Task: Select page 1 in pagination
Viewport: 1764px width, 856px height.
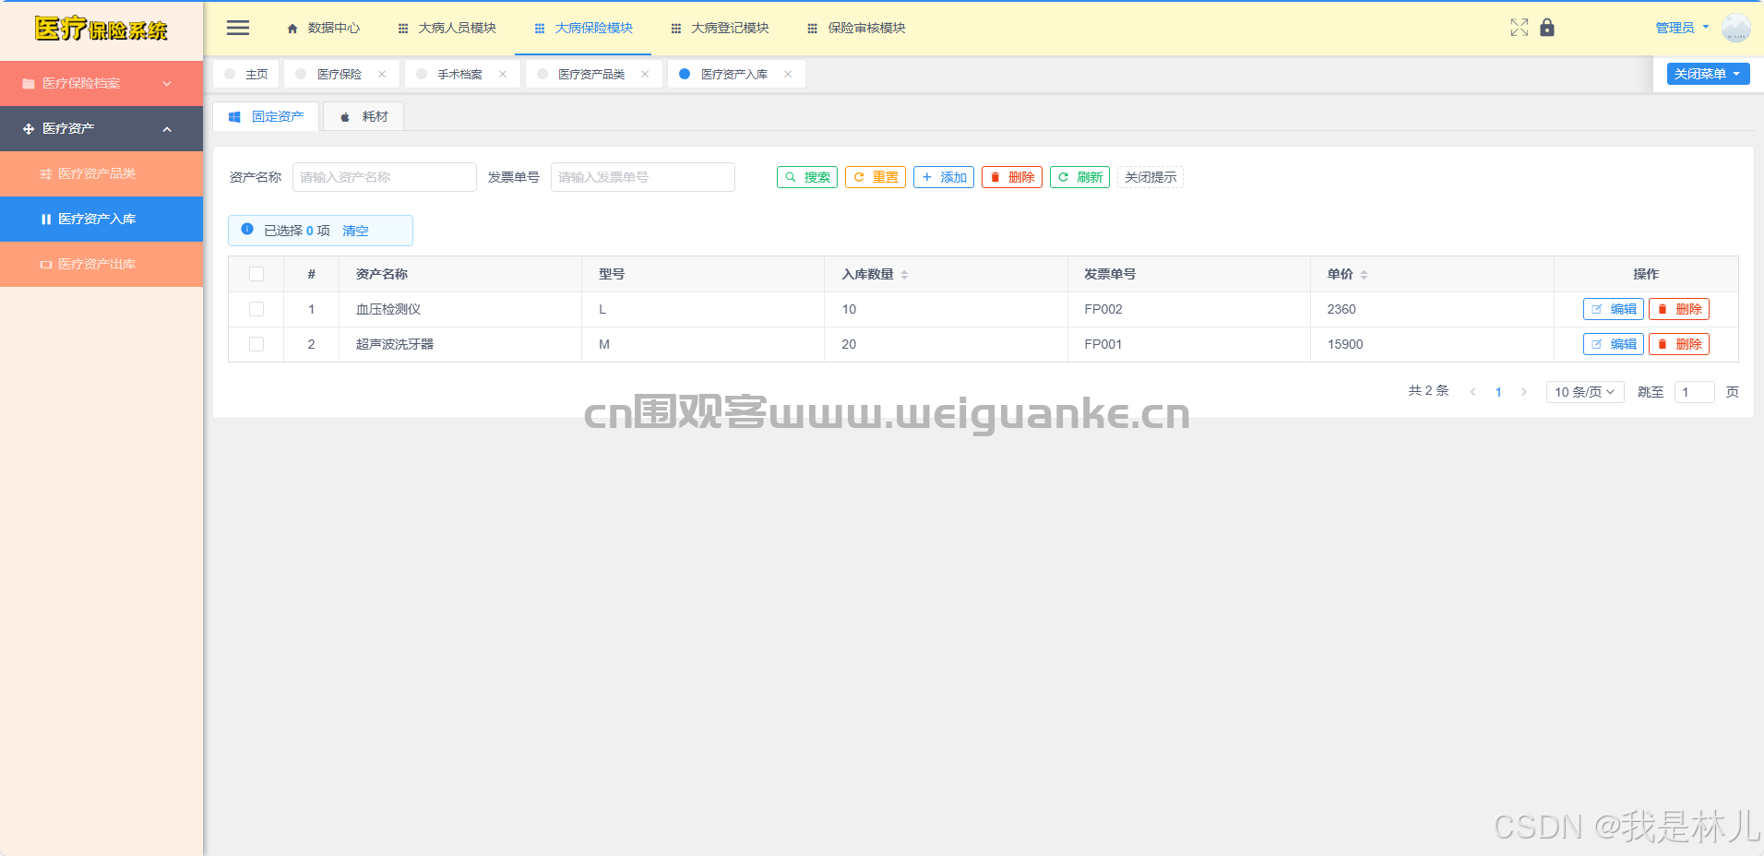Action: (1498, 392)
